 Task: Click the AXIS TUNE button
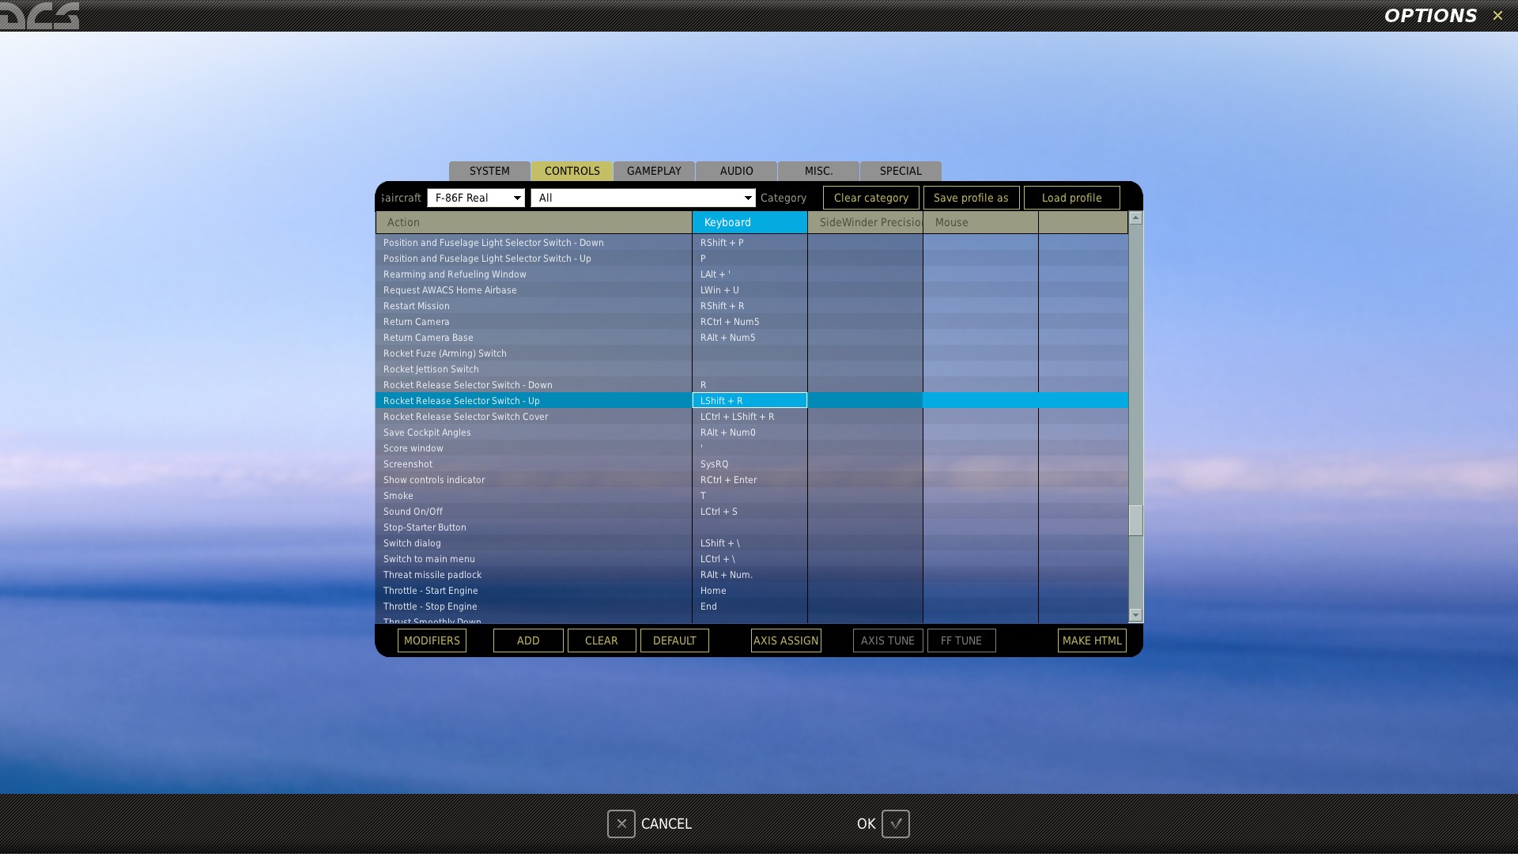click(x=888, y=640)
